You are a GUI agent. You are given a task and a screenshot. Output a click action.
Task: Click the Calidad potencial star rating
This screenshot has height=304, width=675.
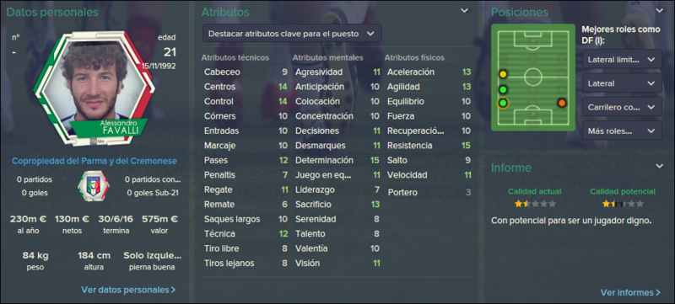coord(623,204)
